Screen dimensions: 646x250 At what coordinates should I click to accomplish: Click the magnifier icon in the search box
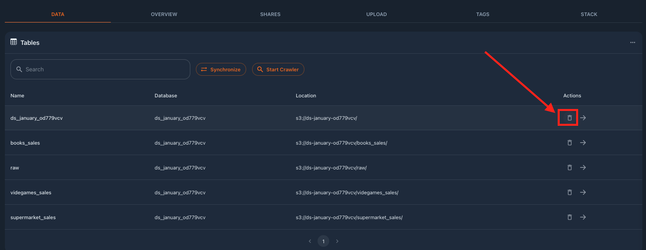tap(19, 69)
